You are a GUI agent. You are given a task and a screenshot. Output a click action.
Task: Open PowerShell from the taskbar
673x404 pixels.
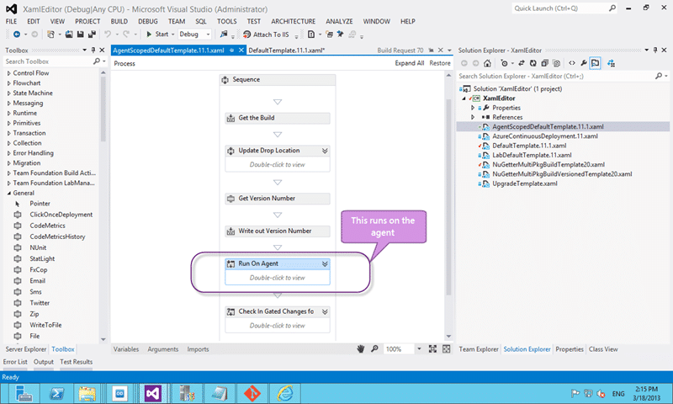[x=56, y=393]
